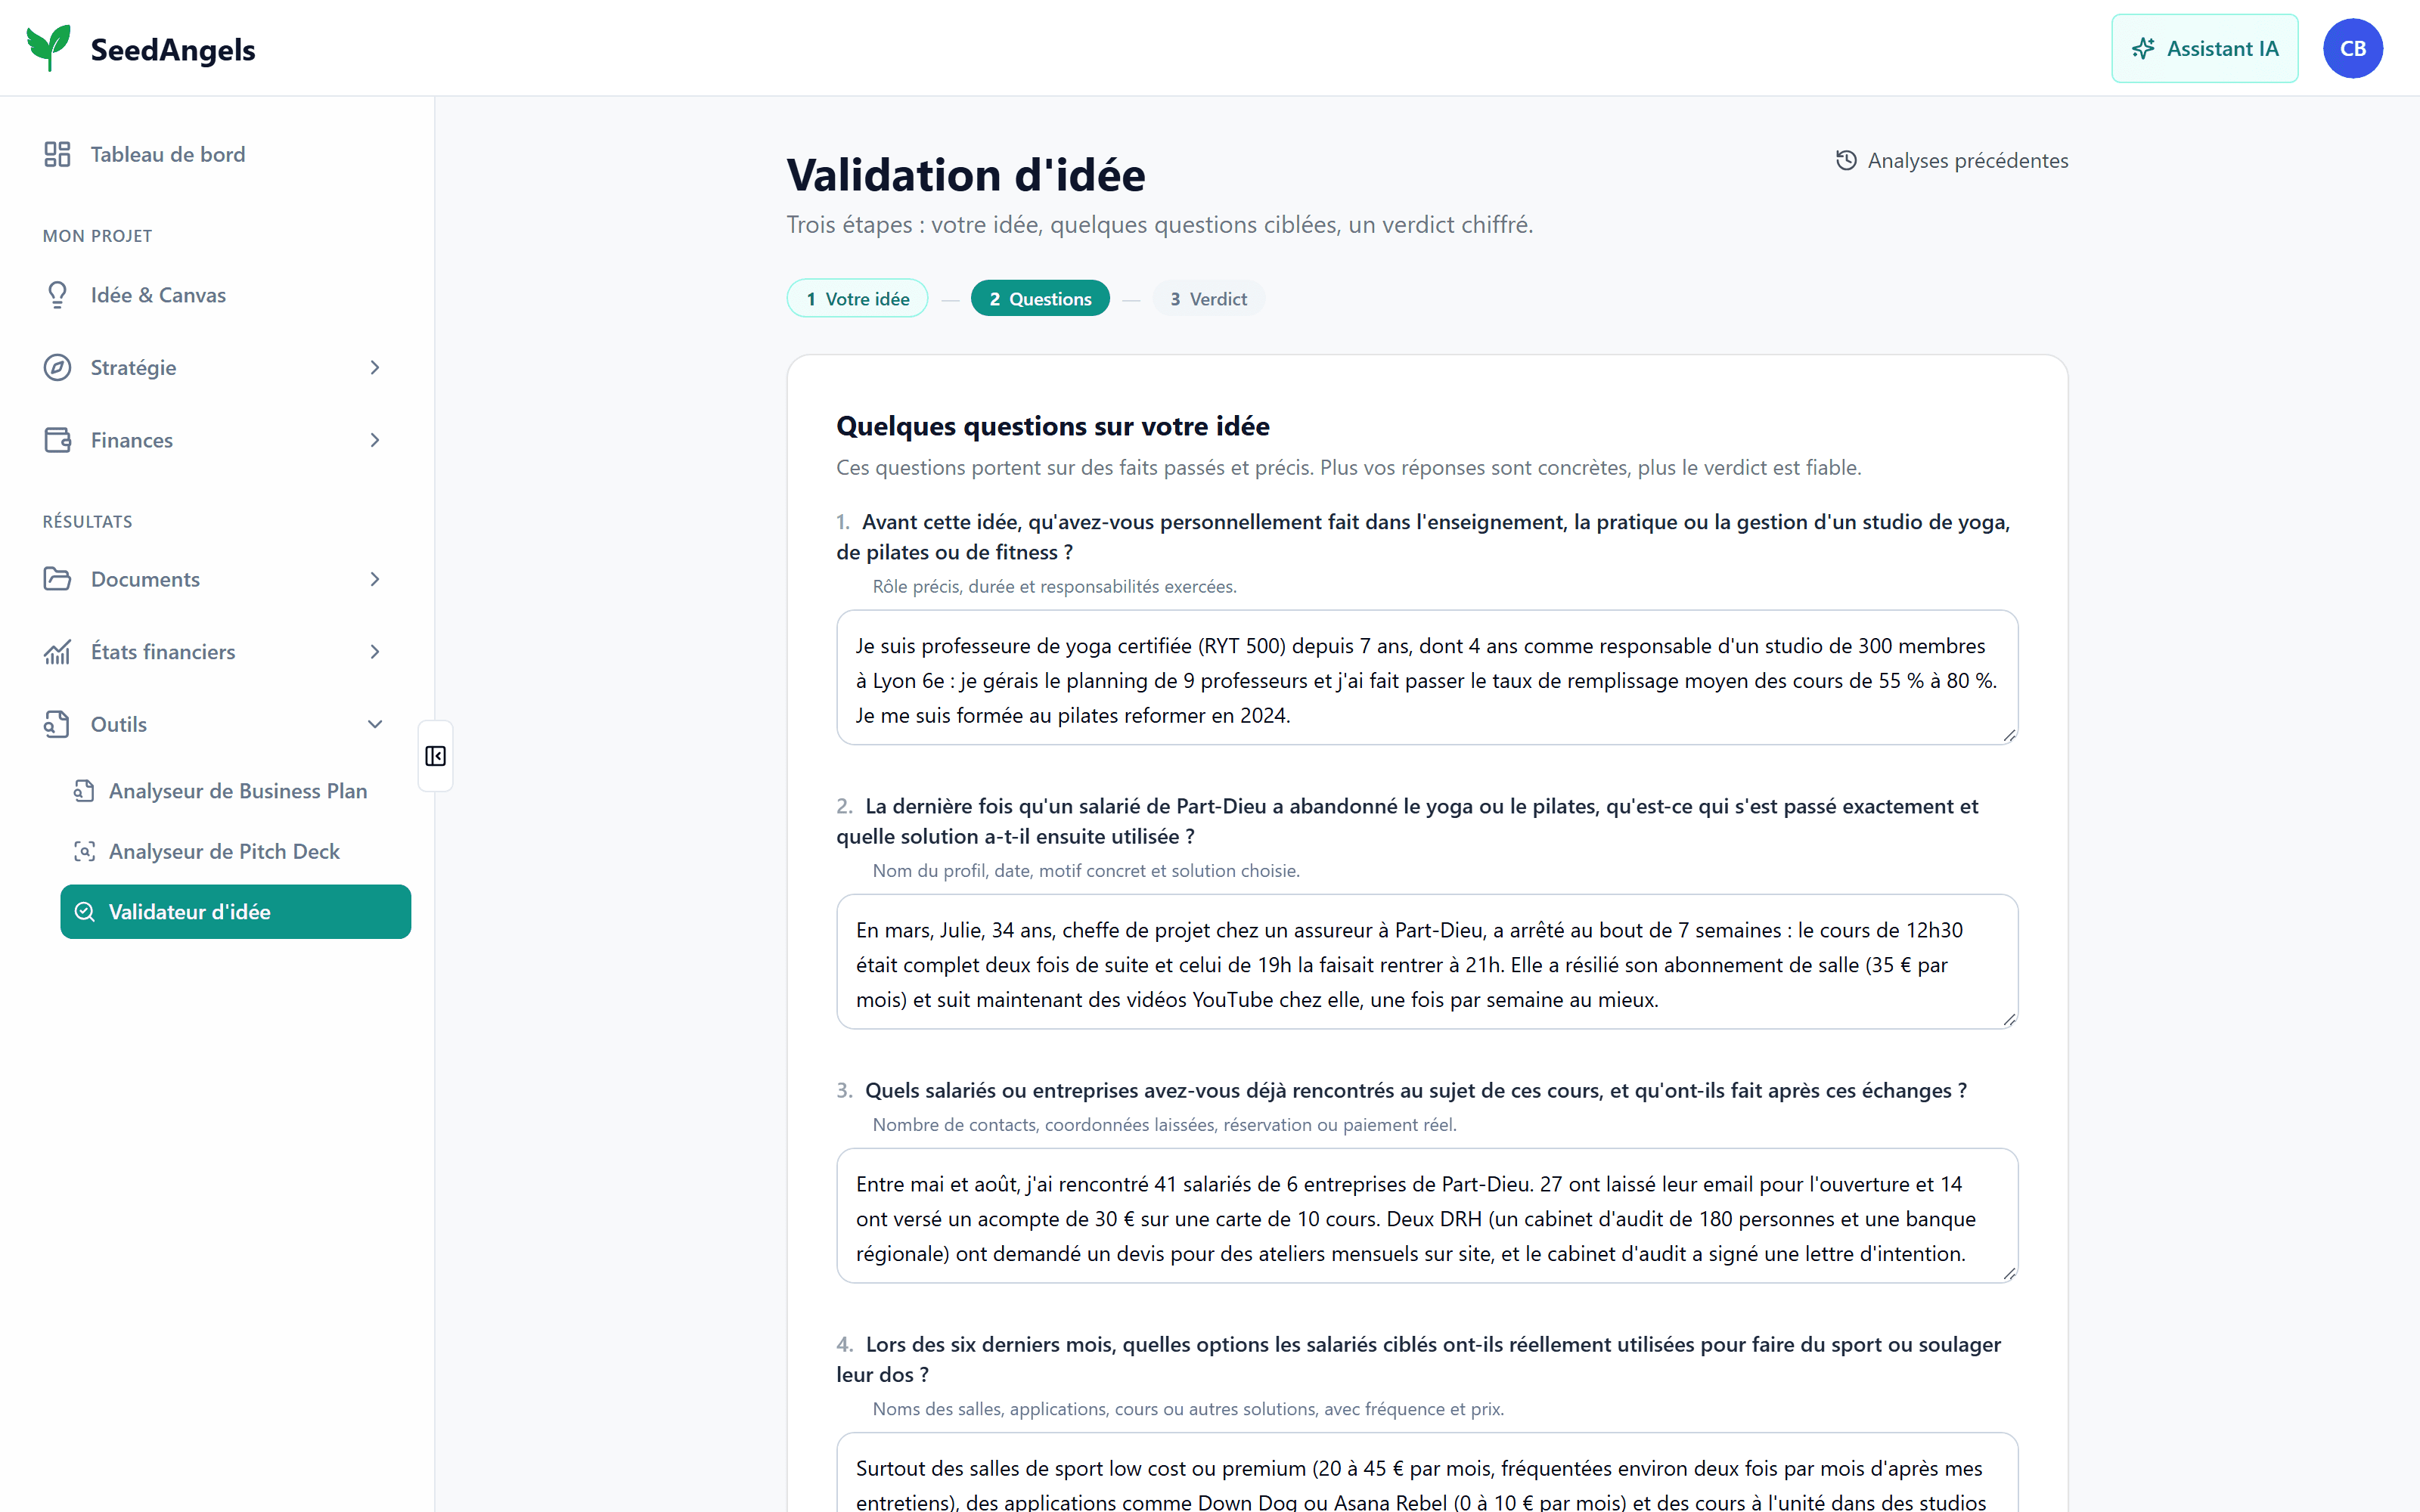Select step 2 Questions
2420x1512 pixels.
click(x=1040, y=299)
